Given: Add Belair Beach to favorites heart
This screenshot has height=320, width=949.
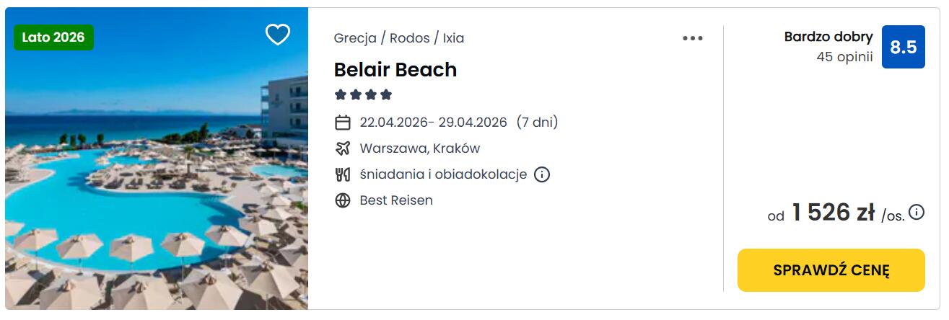Looking at the screenshot, I should (277, 35).
